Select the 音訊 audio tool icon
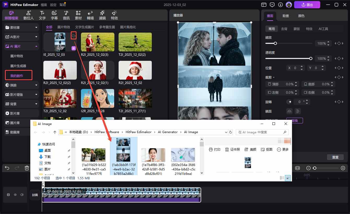Viewport: 350px width, 214px height. point(66,15)
